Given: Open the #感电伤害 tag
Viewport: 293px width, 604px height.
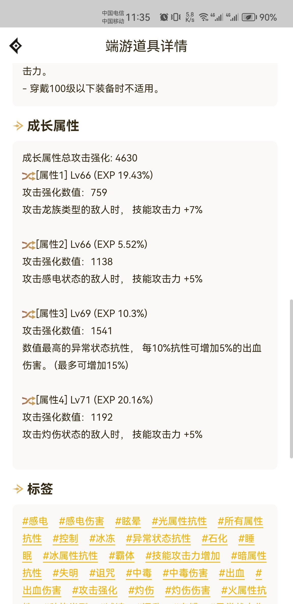Looking at the screenshot, I should pos(81,521).
